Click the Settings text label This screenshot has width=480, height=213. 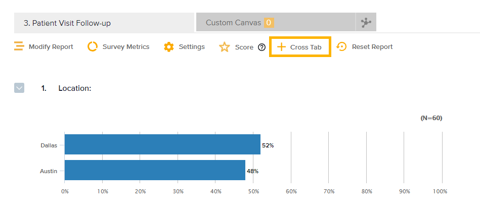[192, 47]
